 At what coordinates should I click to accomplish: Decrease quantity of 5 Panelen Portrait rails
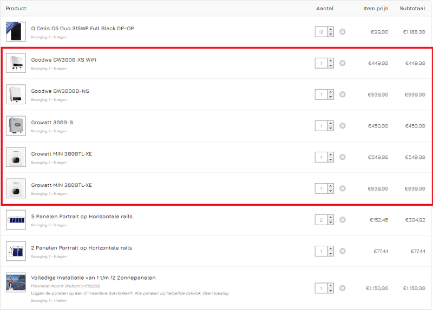[x=331, y=223]
